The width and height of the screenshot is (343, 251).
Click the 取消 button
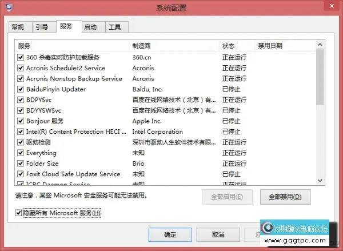click(x=218, y=234)
